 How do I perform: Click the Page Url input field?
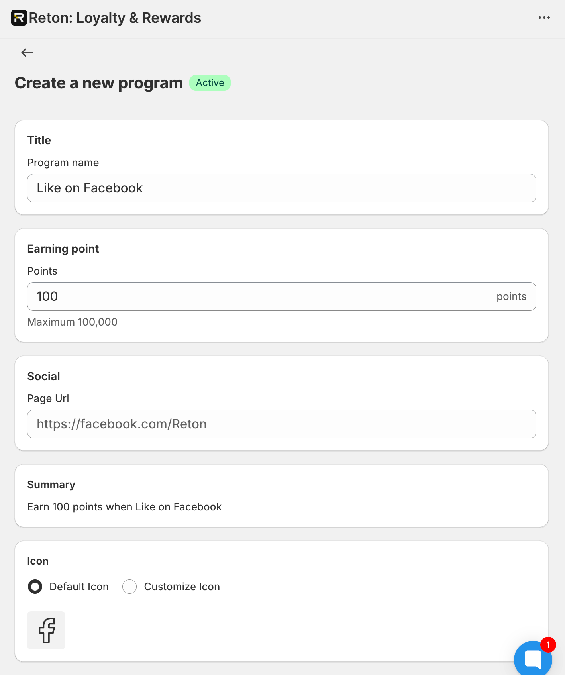tap(281, 424)
